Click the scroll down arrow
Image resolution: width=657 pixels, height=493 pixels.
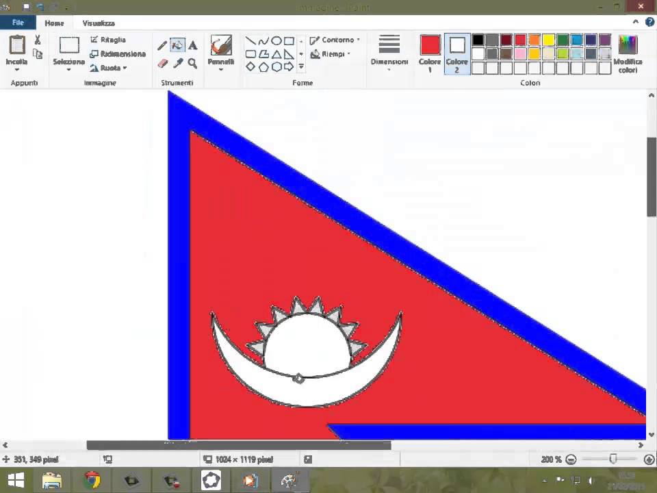(x=651, y=435)
